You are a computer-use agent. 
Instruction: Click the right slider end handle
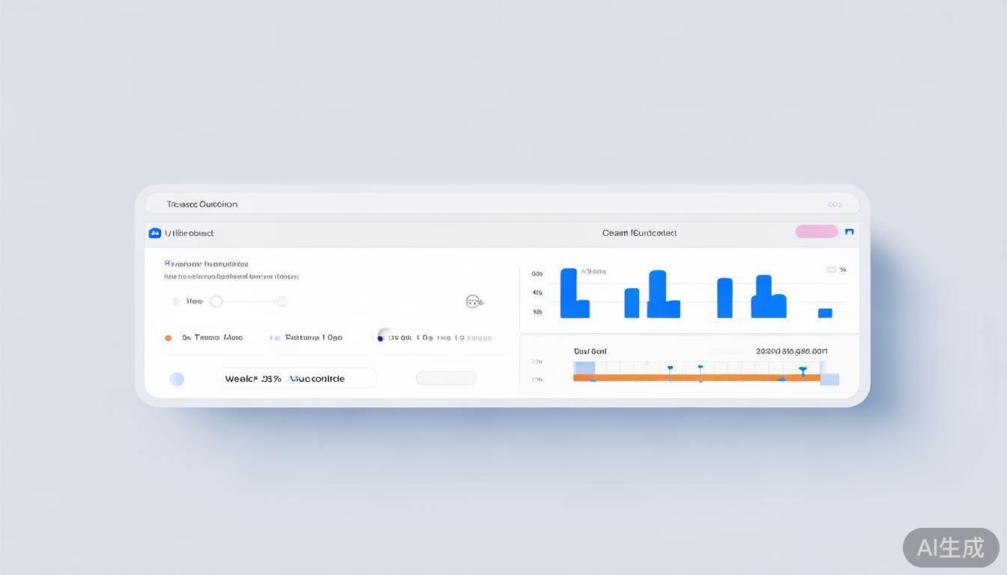pyautogui.click(x=282, y=302)
